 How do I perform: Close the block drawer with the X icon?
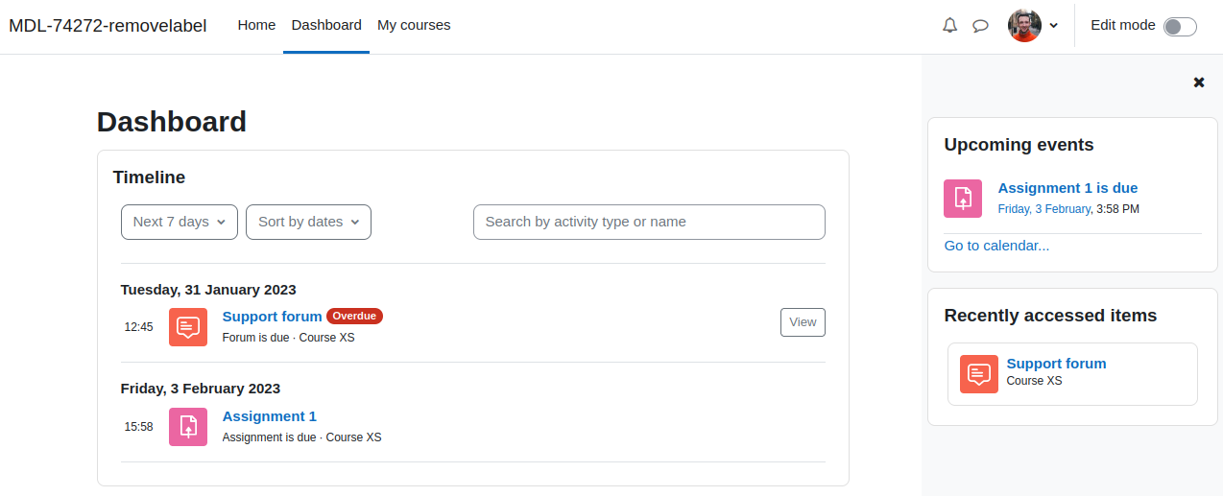1199,83
